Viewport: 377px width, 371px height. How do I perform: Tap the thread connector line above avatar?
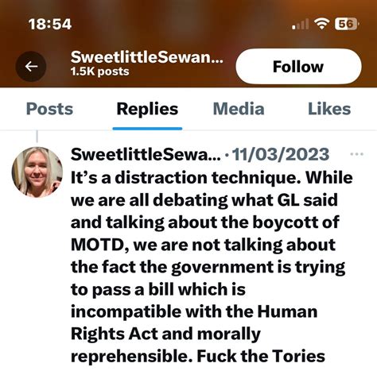click(x=37, y=137)
